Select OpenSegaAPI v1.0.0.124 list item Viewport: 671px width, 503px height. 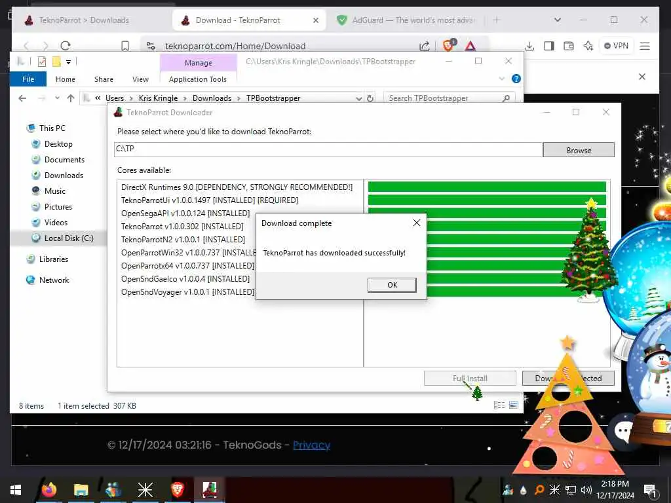[x=185, y=214]
